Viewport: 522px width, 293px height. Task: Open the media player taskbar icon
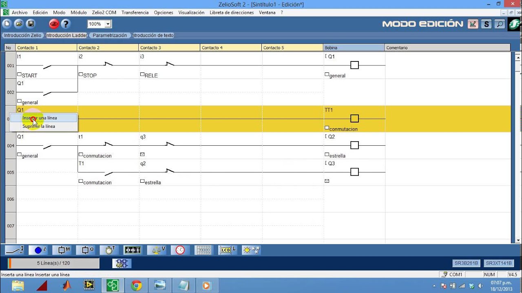coord(206,286)
